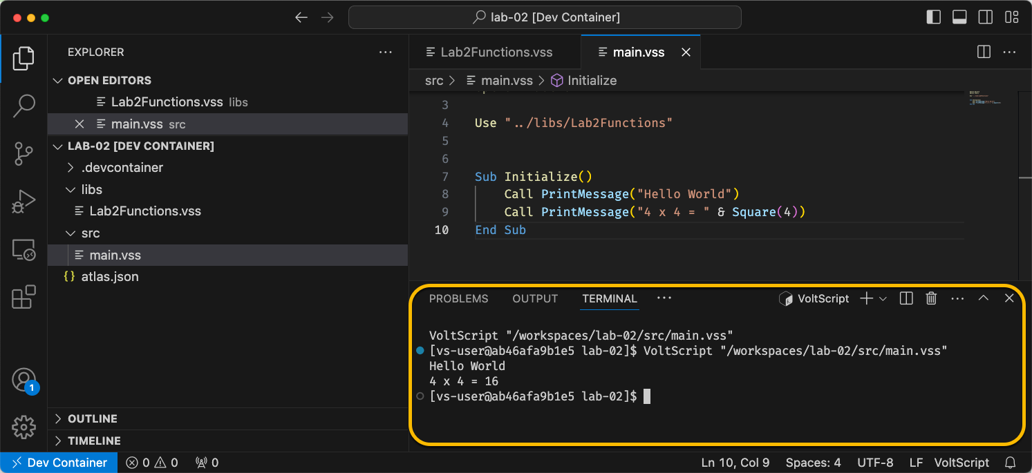Open the hidden panel tabs ellipsis
This screenshot has width=1032, height=473.
pyautogui.click(x=664, y=298)
